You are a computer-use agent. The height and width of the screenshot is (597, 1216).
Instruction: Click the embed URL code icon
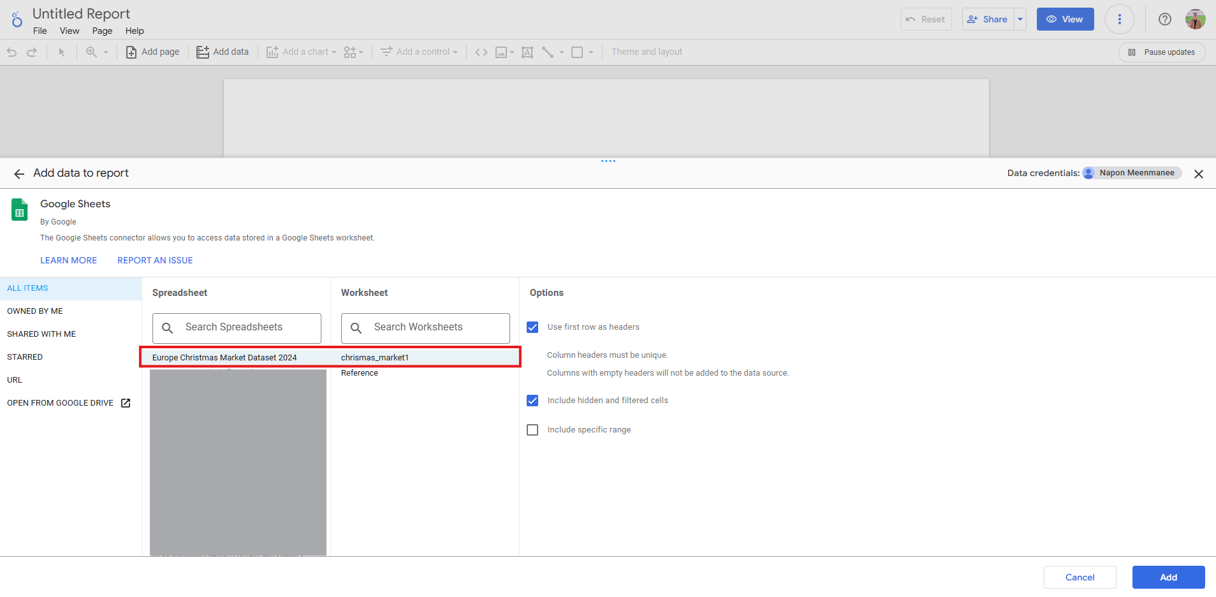point(481,52)
